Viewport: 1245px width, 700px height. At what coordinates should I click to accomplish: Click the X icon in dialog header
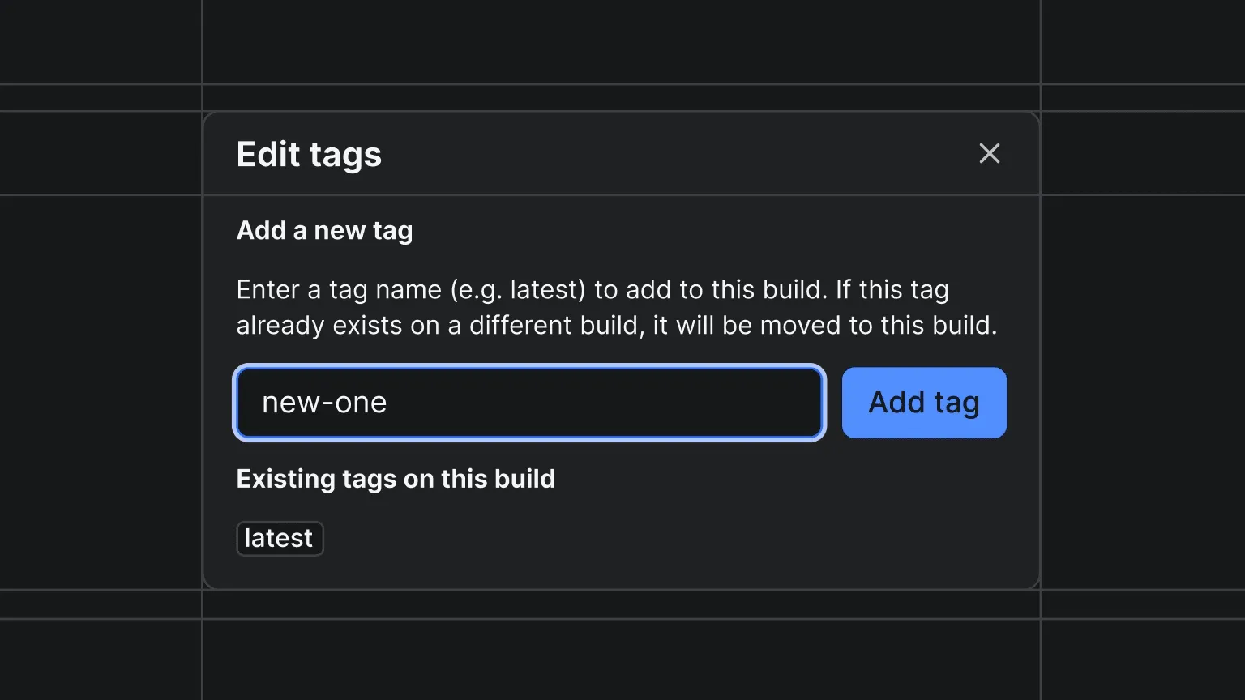989,153
